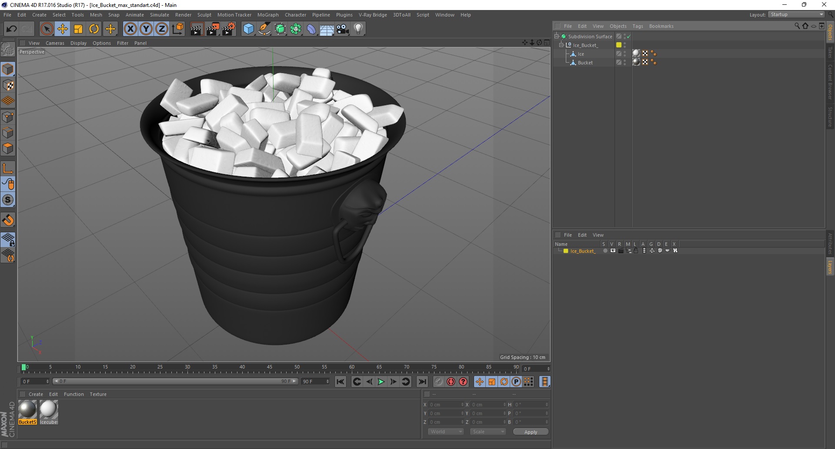Screen dimensions: 835x449
Task: Add a Camera object
Action: click(343, 29)
